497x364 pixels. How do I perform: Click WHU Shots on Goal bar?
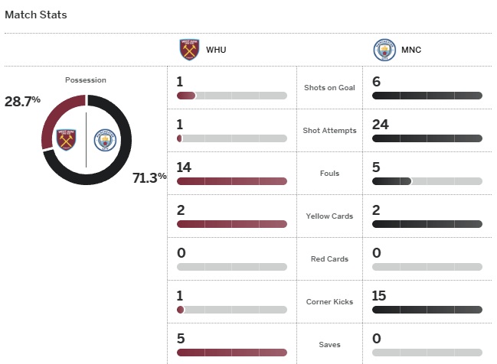(x=231, y=96)
